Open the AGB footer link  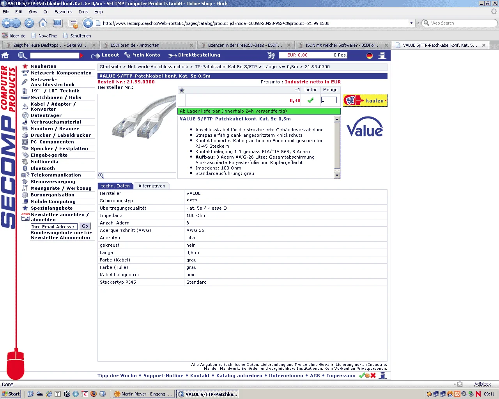pyautogui.click(x=315, y=376)
